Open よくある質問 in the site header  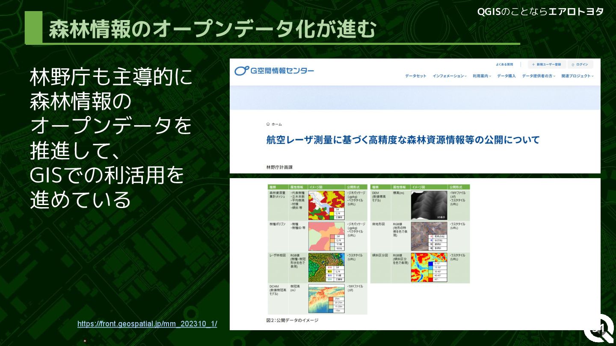point(504,65)
